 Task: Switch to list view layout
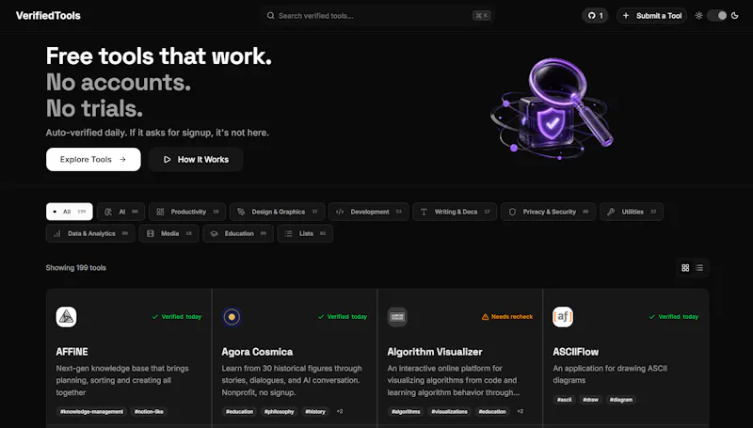(x=699, y=268)
